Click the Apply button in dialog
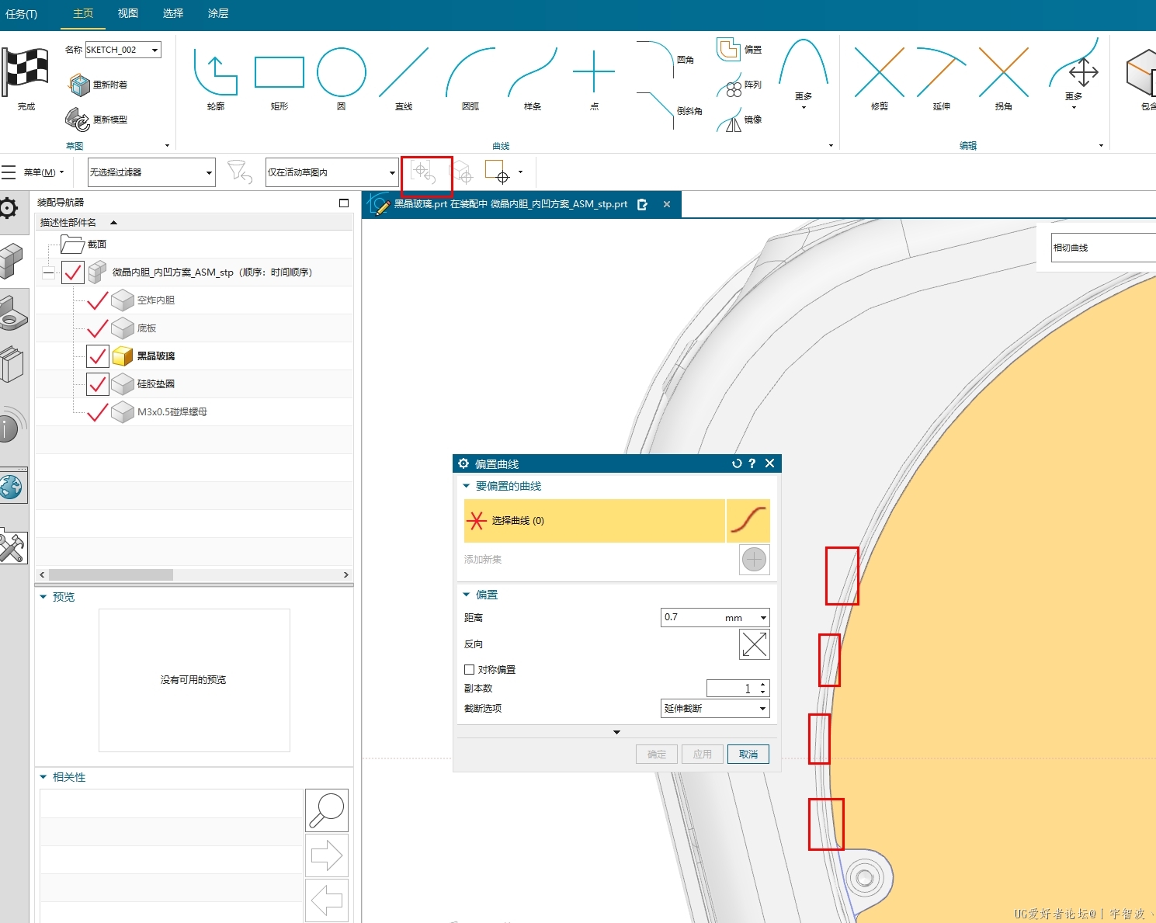This screenshot has width=1156, height=923. [x=703, y=755]
